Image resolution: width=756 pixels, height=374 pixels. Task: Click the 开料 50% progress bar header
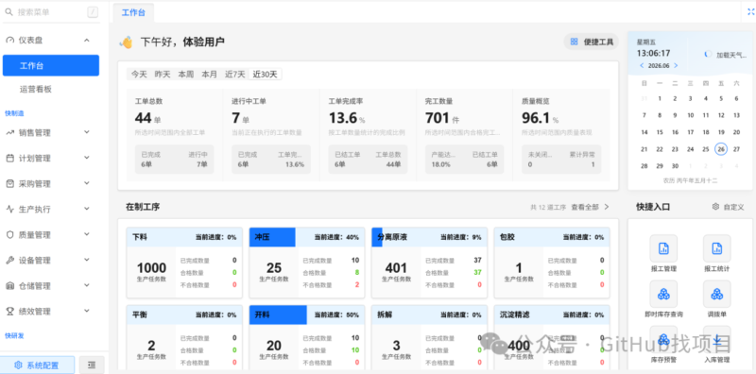(306, 314)
